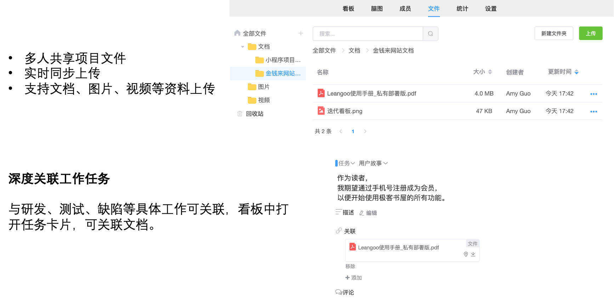Viewport: 614px width, 300px height.
Task: Click the 创建者 column header
Action: pyautogui.click(x=515, y=72)
